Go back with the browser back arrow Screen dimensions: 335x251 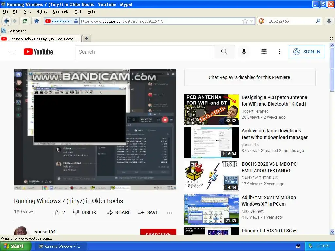click(x=7, y=21)
